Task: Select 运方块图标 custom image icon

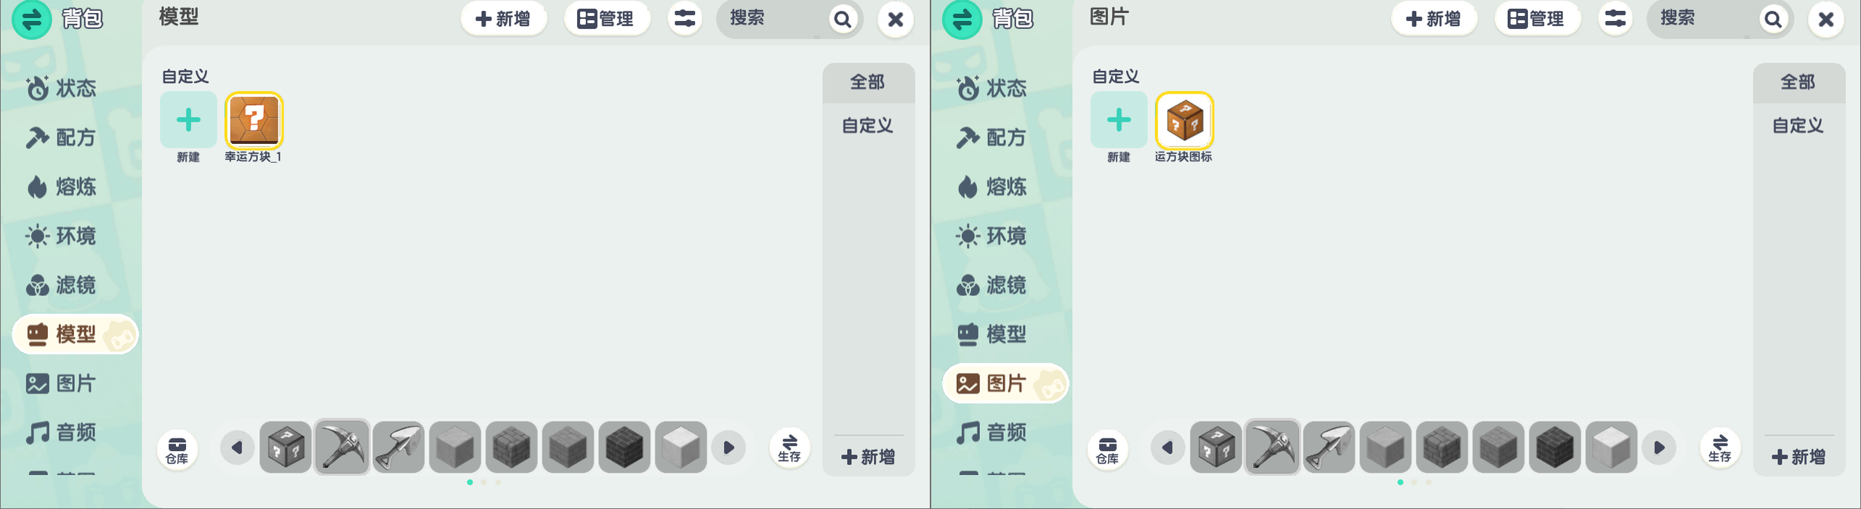Action: click(1184, 120)
